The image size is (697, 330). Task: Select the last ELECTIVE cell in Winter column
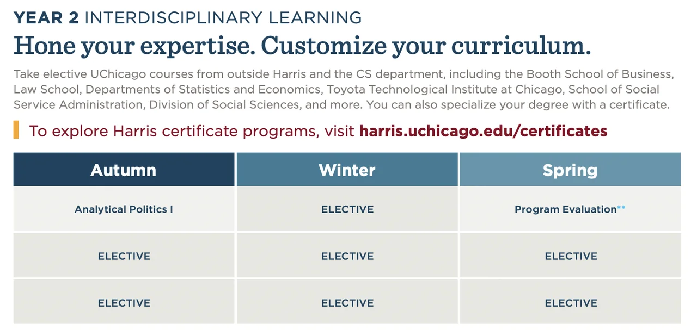[347, 303]
